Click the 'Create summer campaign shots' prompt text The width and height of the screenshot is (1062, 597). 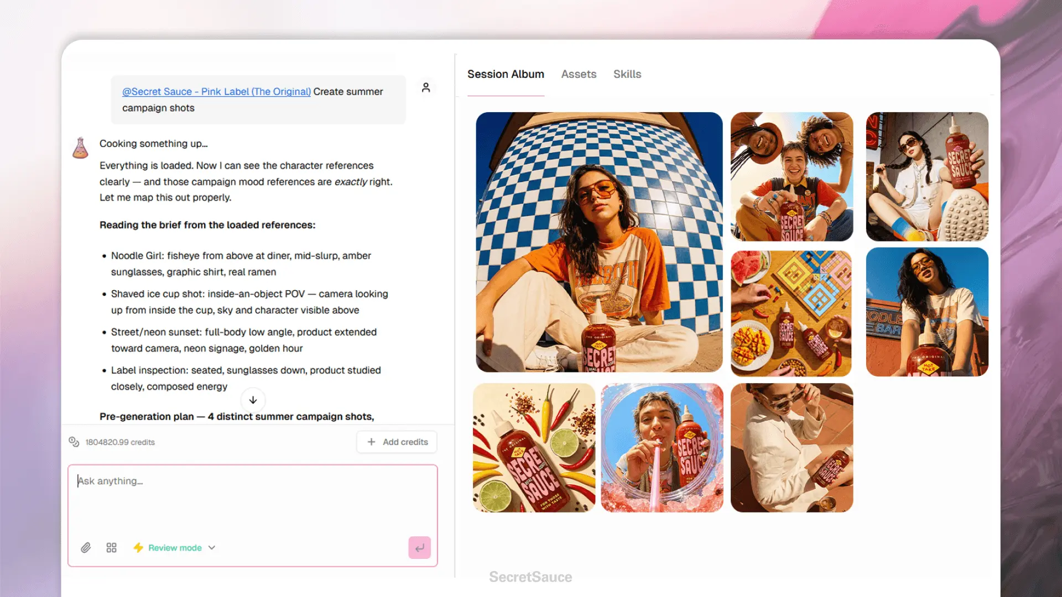click(252, 99)
